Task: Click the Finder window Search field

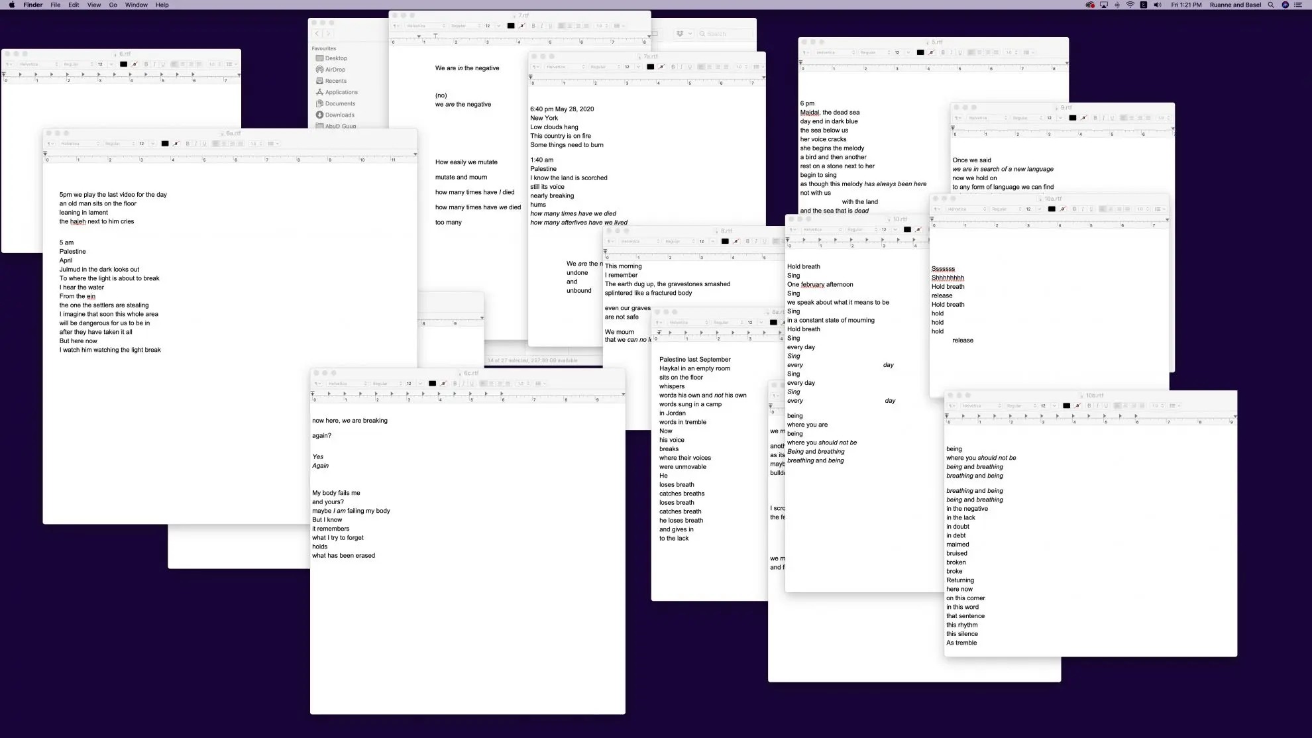Action: [x=726, y=34]
